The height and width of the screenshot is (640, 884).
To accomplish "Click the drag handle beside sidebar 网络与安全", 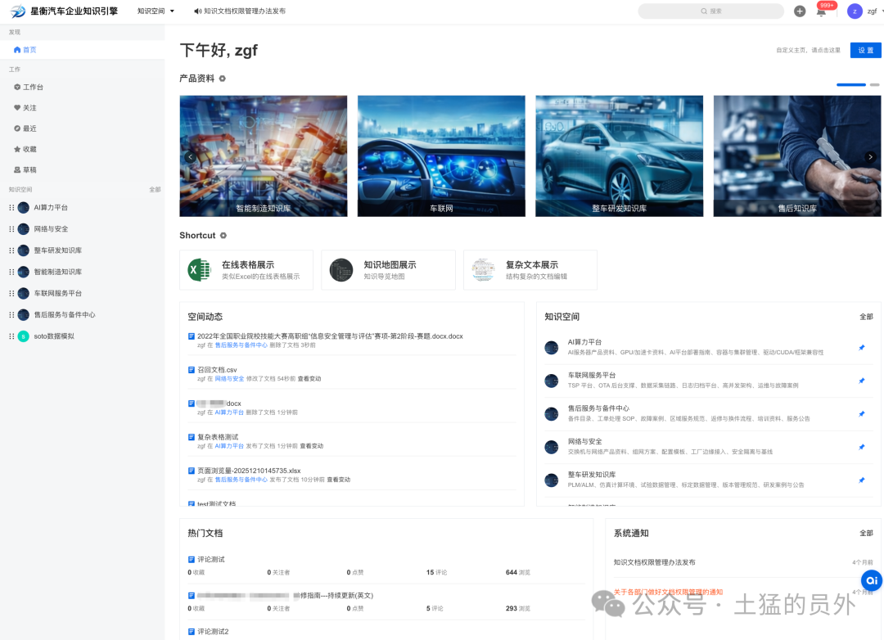I will [x=11, y=229].
